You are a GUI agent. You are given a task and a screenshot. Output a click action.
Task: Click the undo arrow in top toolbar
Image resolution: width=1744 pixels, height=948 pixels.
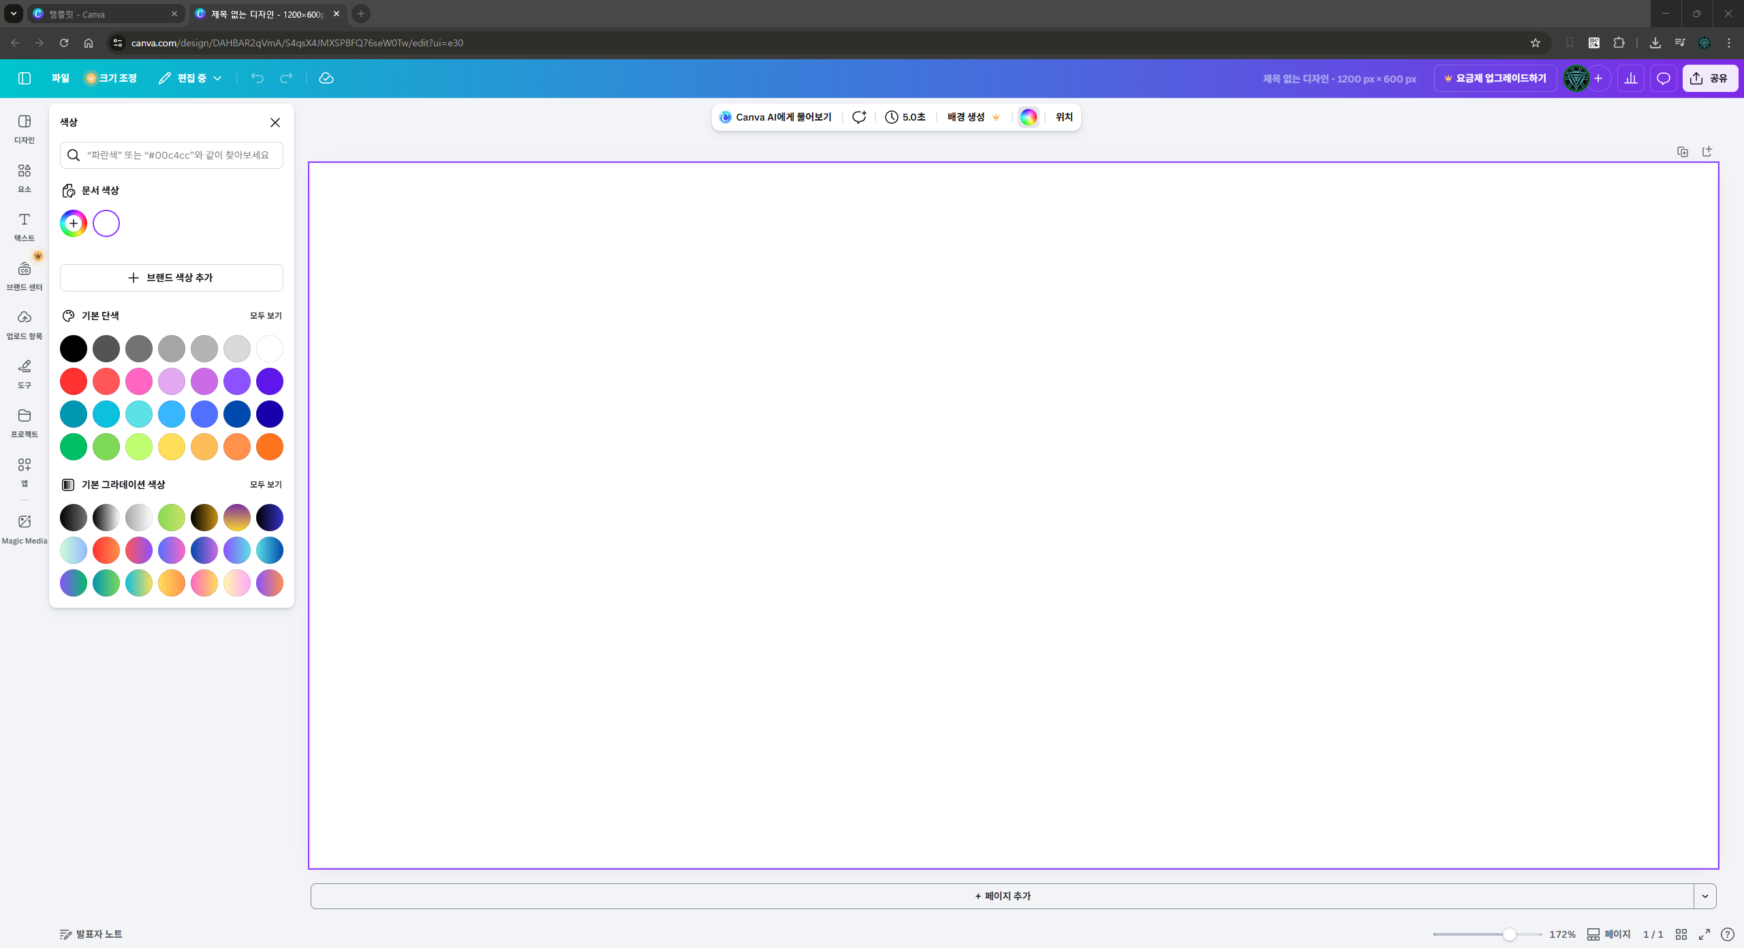point(257,78)
